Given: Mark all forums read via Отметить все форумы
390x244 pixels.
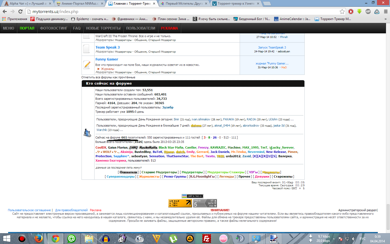Looking at the screenshot, I should click(x=108, y=77).
